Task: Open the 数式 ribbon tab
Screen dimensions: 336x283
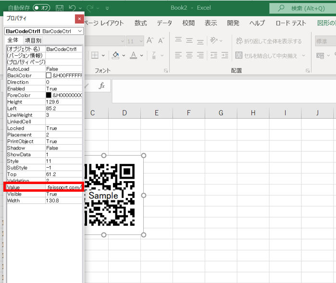Action: click(x=140, y=23)
